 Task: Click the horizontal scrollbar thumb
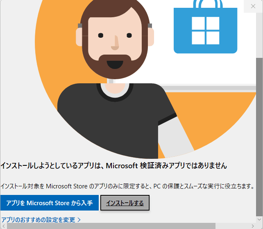click(x=111, y=226)
